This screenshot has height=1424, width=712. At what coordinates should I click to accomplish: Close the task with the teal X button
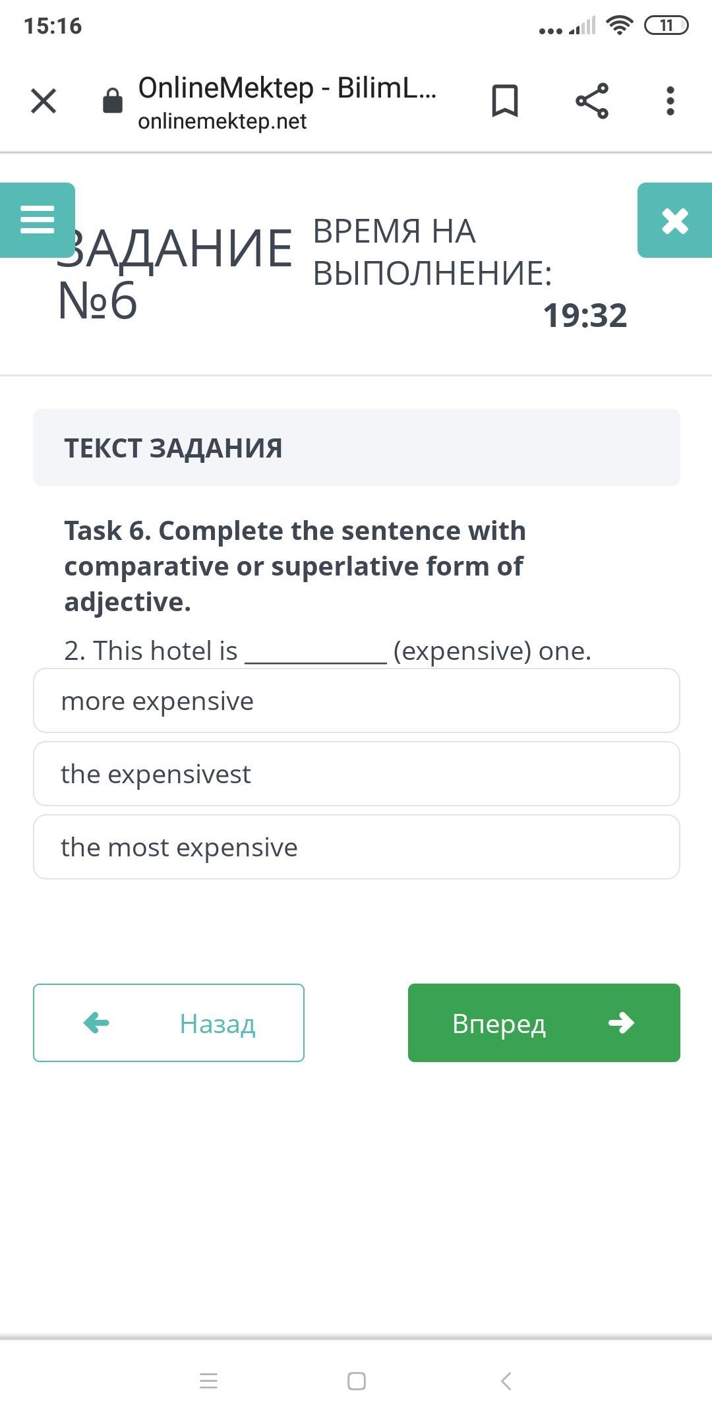click(674, 220)
